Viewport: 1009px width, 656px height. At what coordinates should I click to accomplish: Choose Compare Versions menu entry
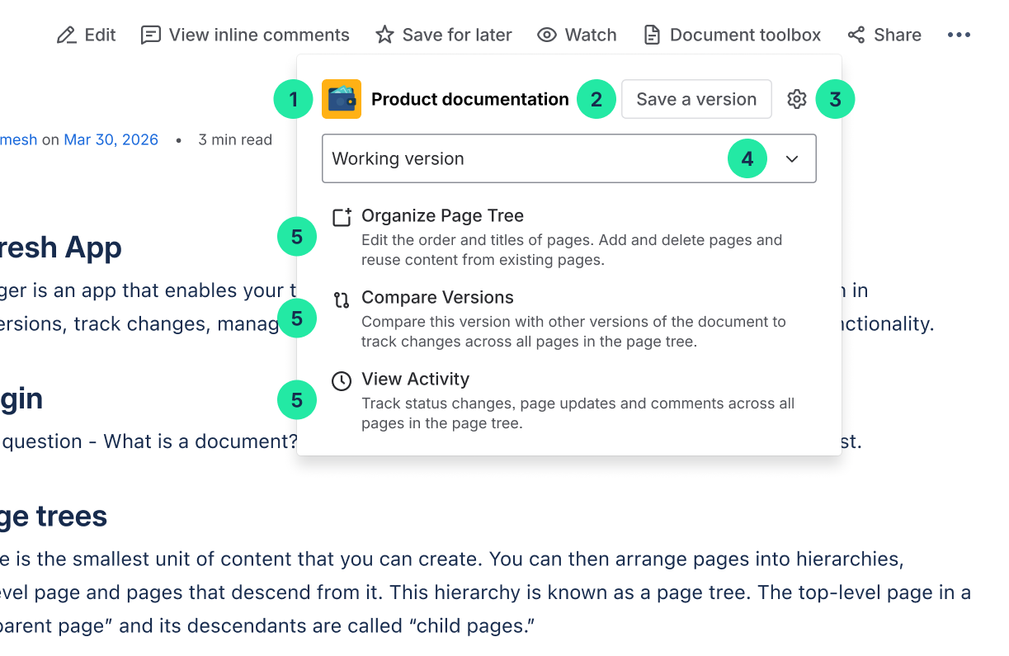point(437,298)
